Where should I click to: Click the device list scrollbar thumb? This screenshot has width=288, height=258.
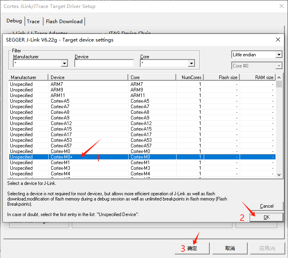[x=279, y=84]
